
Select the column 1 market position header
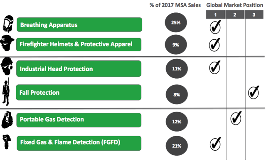(215, 14)
